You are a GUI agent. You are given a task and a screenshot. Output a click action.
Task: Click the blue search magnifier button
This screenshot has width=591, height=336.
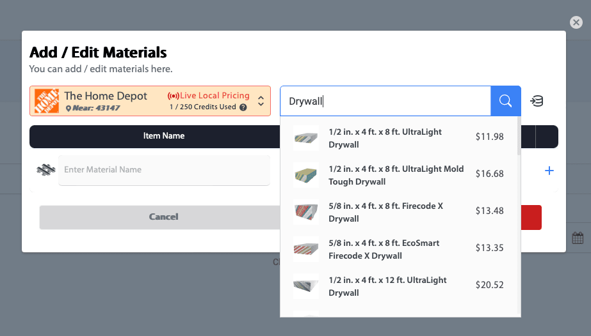[x=505, y=101]
